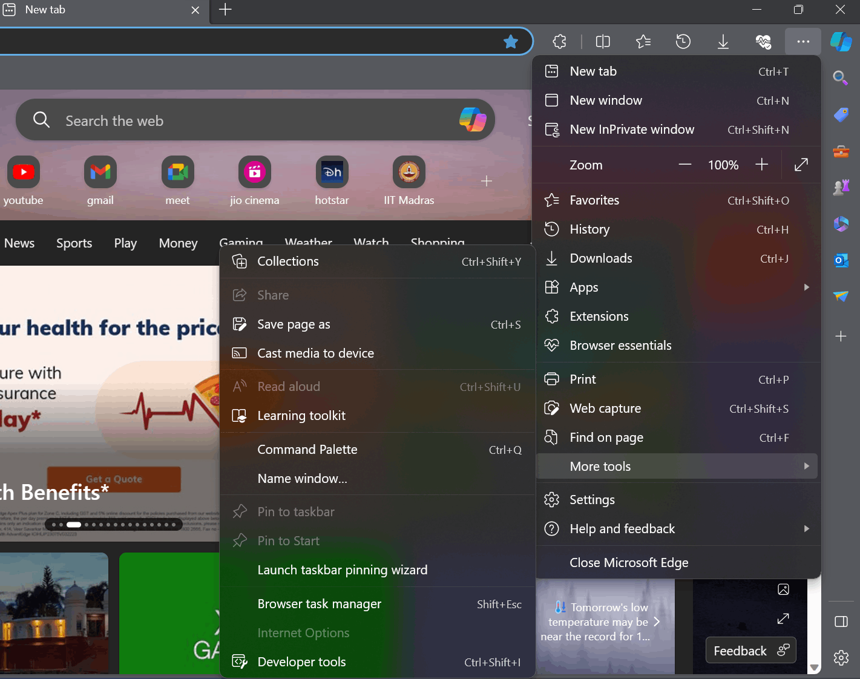Image resolution: width=860 pixels, height=679 pixels.
Task: Expand the More tools submenu
Action: coord(677,466)
